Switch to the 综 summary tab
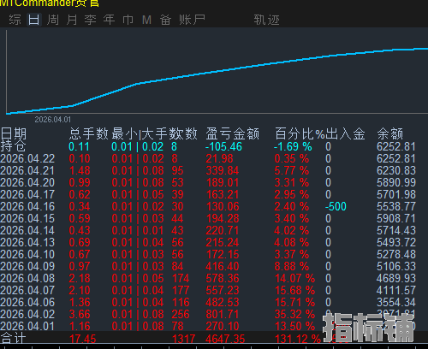The image size is (428, 349). point(15,20)
